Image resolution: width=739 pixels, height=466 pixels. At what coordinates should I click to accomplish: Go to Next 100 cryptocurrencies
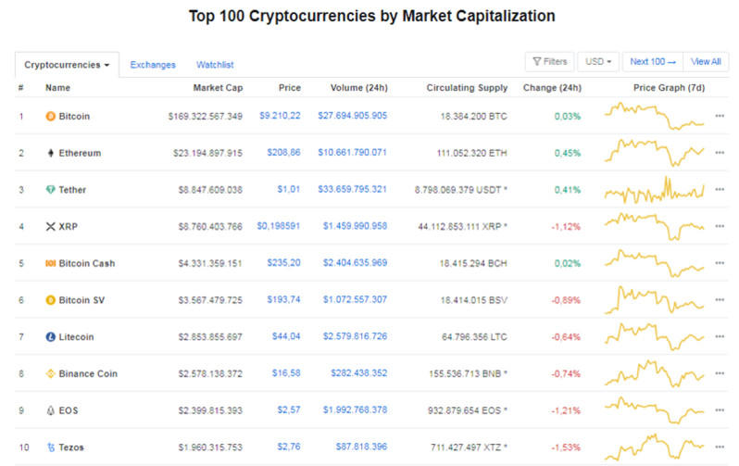point(653,62)
